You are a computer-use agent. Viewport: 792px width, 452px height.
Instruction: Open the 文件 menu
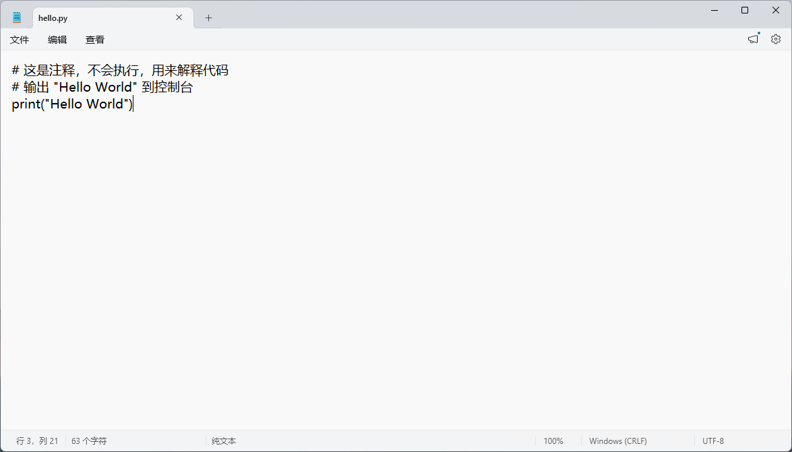pyautogui.click(x=20, y=40)
